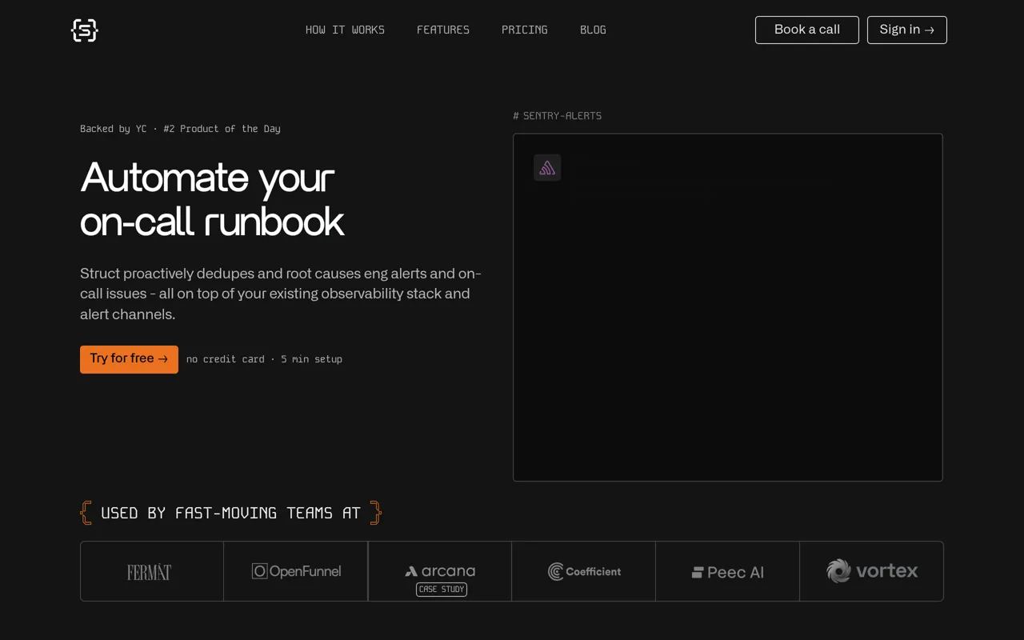1024x640 pixels.
Task: Open the PRICING page
Action: [525, 30]
